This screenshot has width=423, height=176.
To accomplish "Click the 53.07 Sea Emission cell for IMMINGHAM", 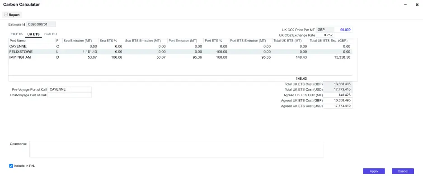I will click(80, 57).
